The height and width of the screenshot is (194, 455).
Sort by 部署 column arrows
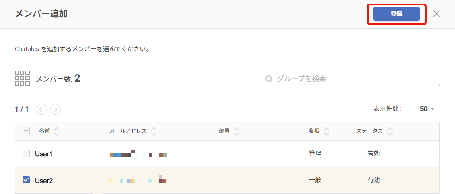pos(237,131)
